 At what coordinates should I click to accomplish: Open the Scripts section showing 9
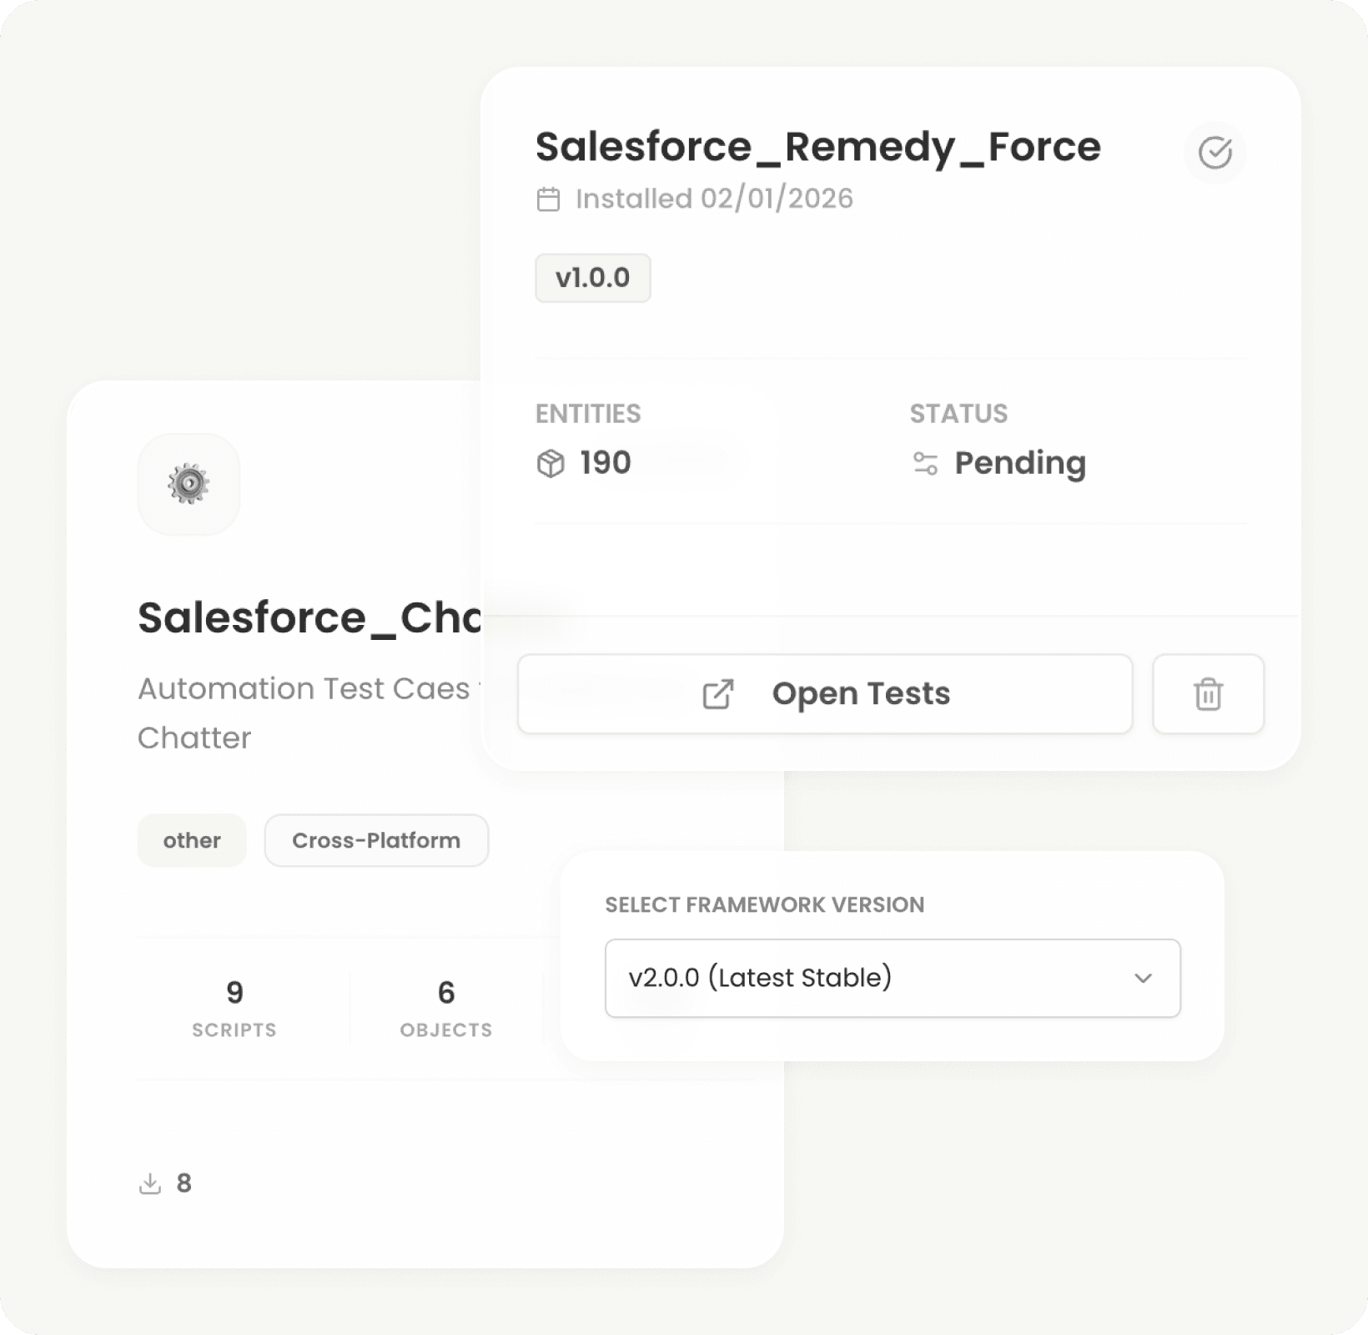point(234,1006)
